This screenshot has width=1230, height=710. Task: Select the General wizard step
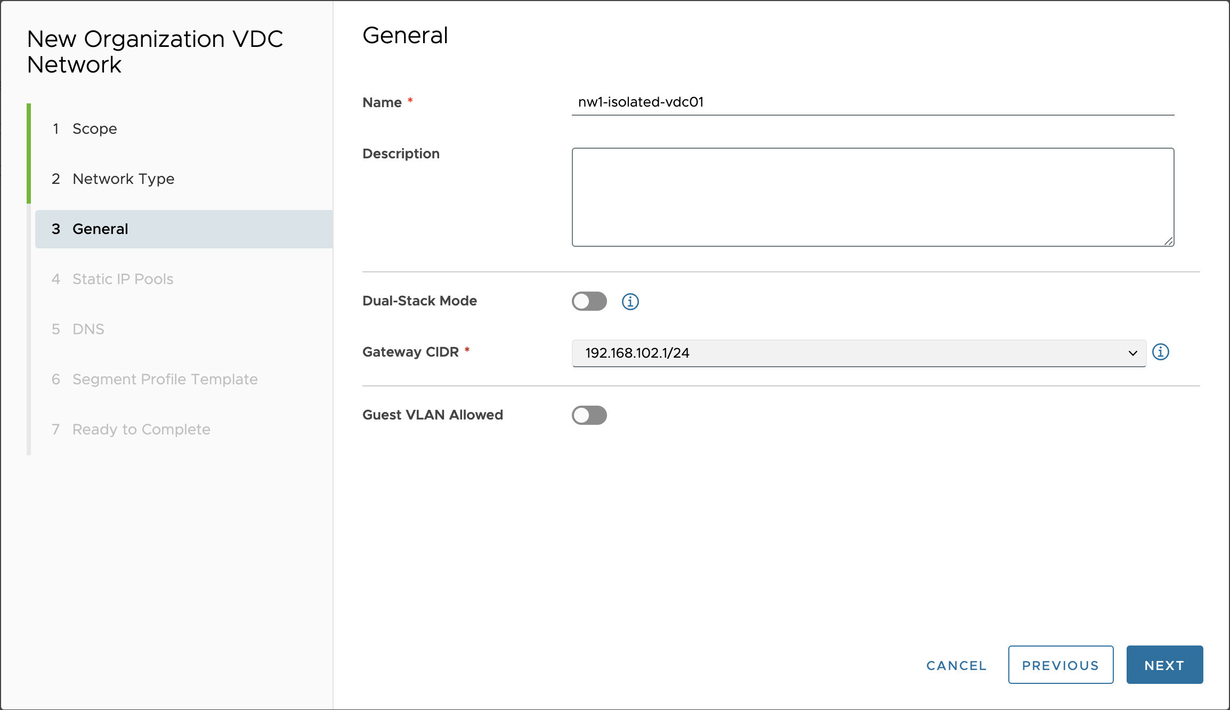(x=100, y=229)
